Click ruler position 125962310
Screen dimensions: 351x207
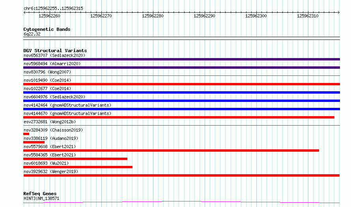(308, 16)
